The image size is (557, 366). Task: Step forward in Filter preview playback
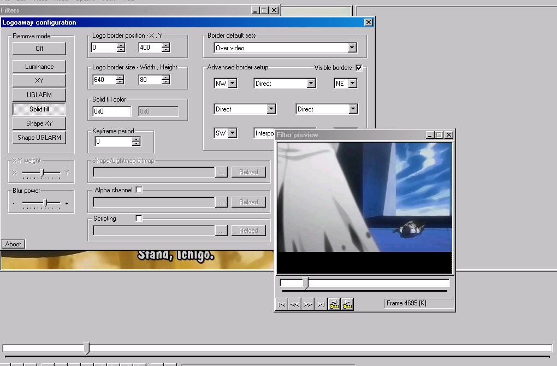tap(308, 304)
